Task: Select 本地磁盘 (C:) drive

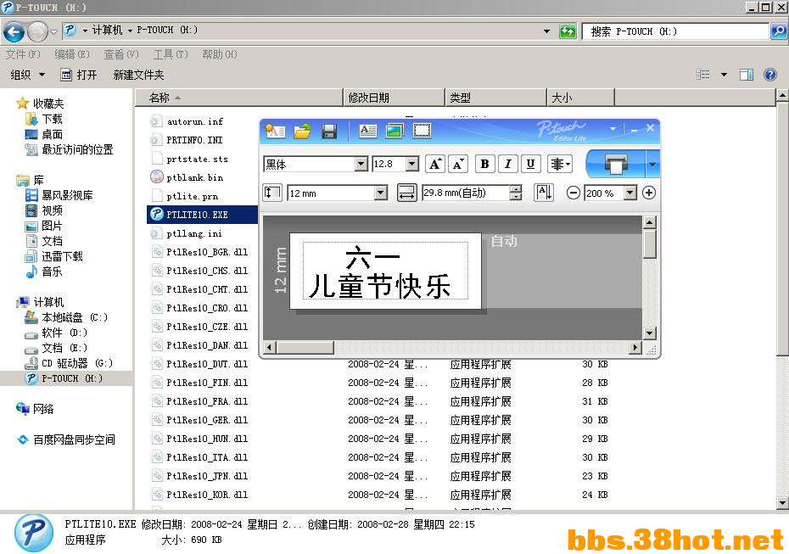Action: coord(66,317)
